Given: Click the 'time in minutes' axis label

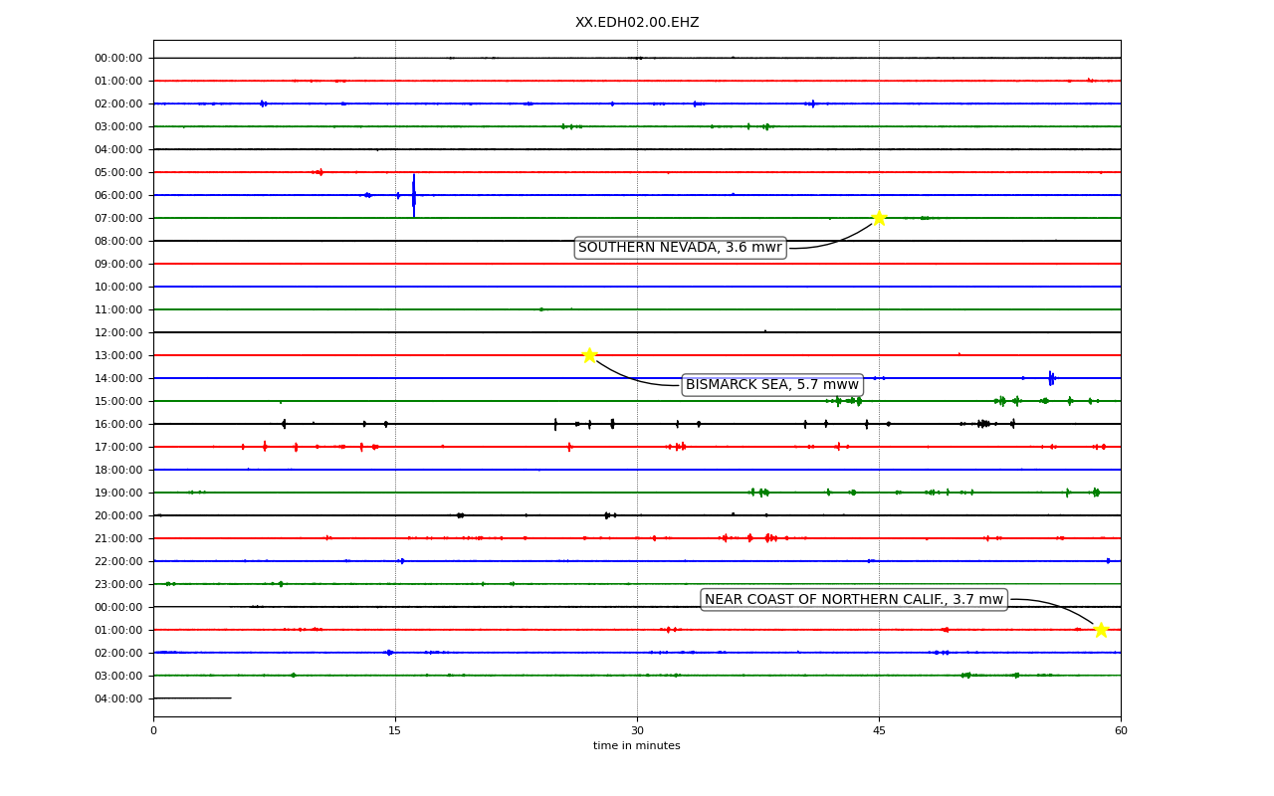Looking at the screenshot, I should [637, 746].
